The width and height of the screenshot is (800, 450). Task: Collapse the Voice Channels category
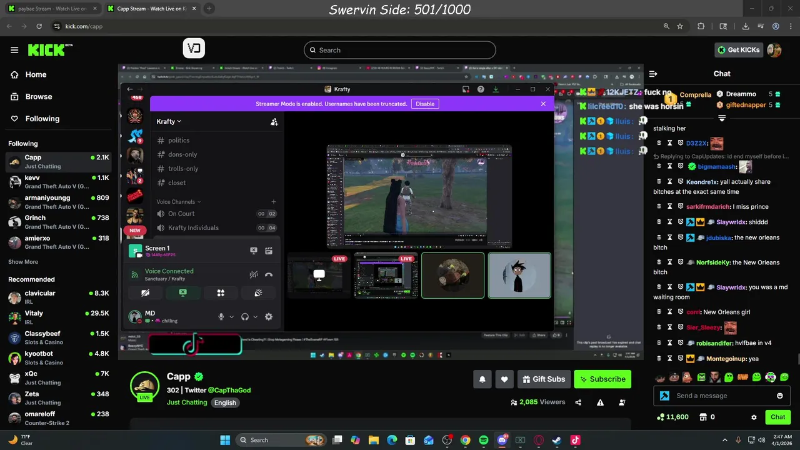[x=179, y=202]
